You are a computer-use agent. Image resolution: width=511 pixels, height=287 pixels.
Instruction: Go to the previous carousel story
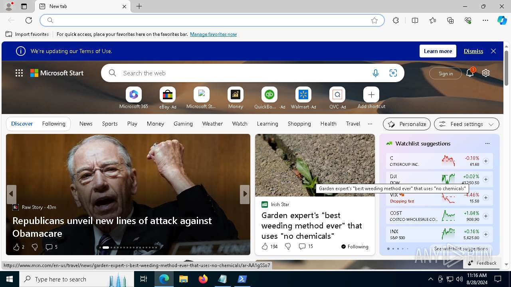12,194
